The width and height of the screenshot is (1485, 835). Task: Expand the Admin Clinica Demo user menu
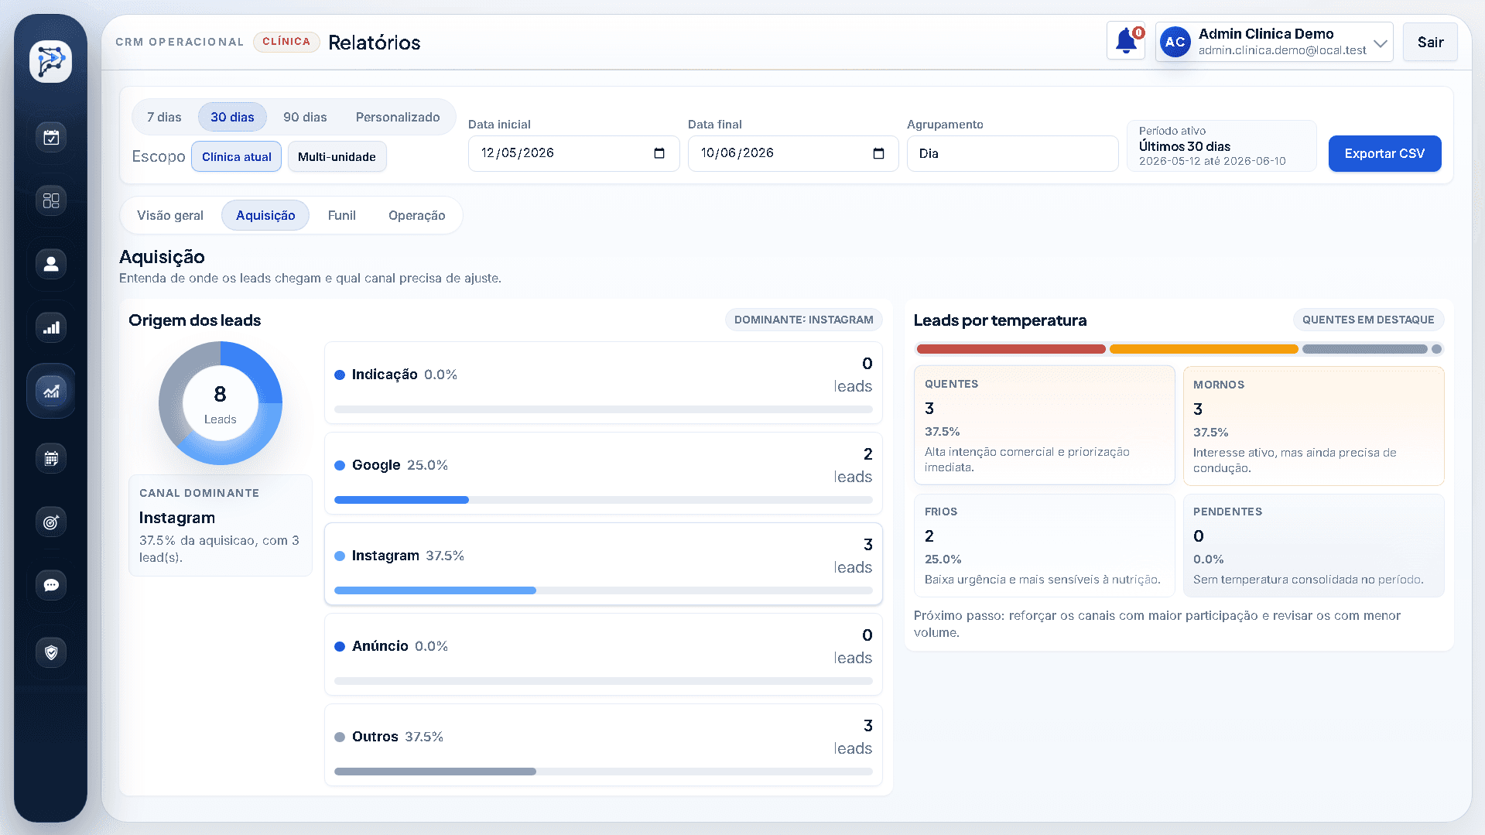pos(1380,43)
